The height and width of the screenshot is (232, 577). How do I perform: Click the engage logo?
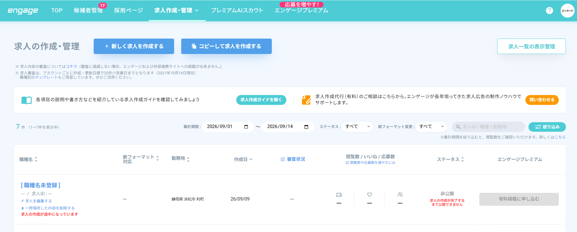coord(23,10)
